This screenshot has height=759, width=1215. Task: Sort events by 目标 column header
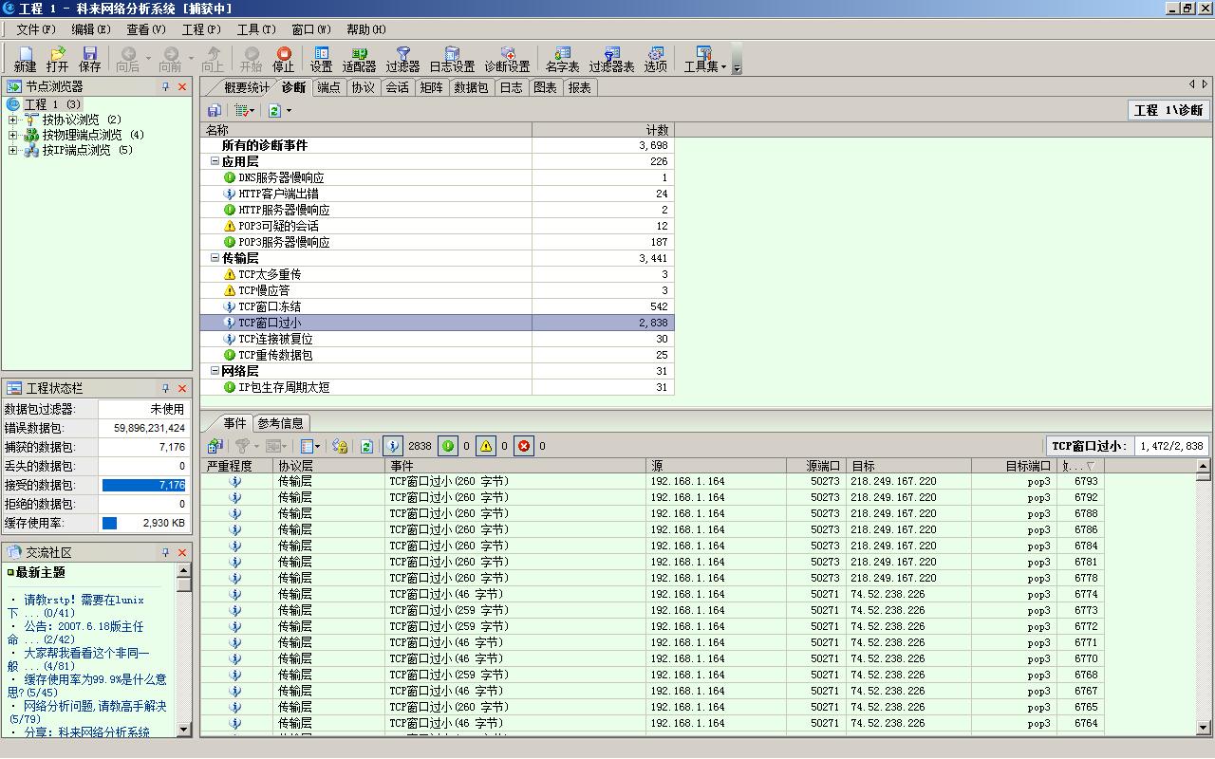[907, 466]
